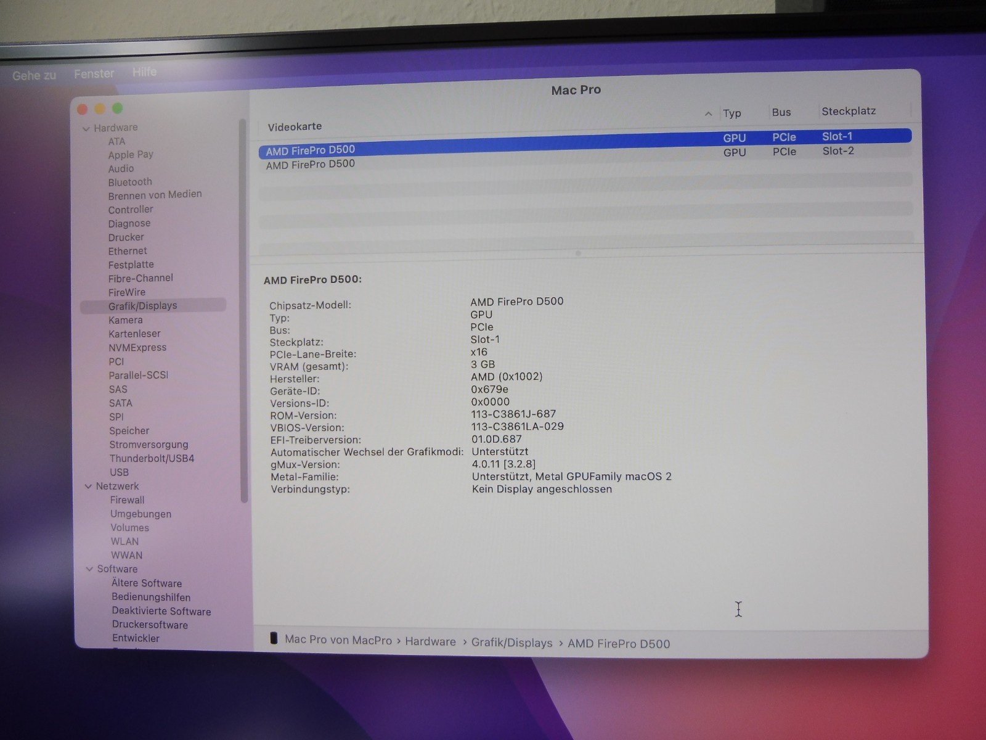Image resolution: width=986 pixels, height=740 pixels.
Task: Select Deaktivierte Software in sidebar
Action: pos(161,611)
